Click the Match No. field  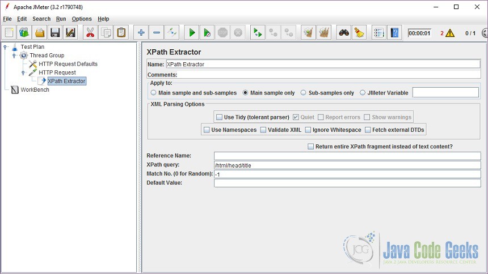click(x=347, y=174)
